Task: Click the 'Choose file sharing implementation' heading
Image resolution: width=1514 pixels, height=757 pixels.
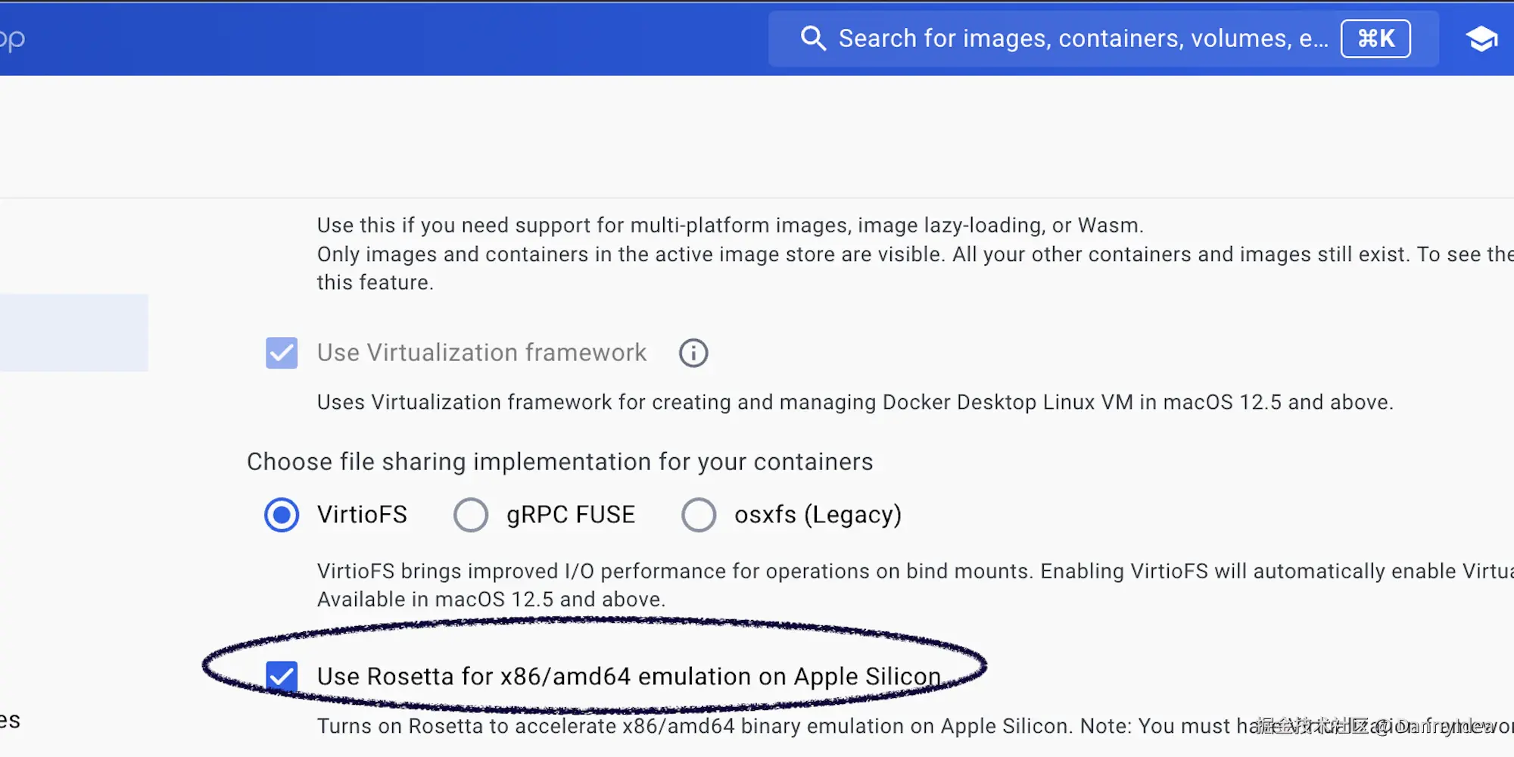Action: pyautogui.click(x=559, y=462)
